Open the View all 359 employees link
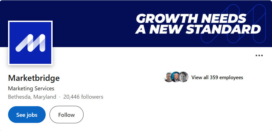The width and height of the screenshot is (272, 131). [x=217, y=77]
